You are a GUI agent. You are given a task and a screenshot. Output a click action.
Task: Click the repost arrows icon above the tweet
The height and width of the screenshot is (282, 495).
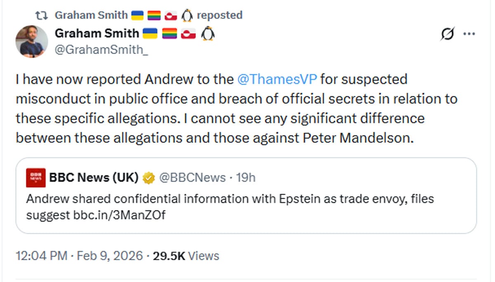pos(41,16)
